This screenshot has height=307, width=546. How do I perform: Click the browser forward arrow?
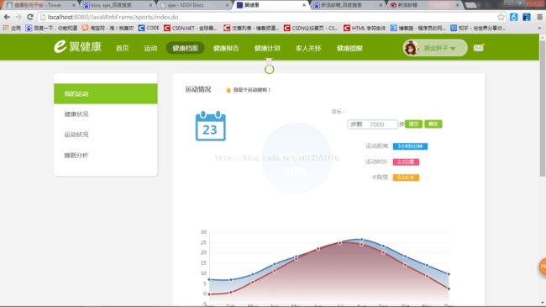[18, 17]
